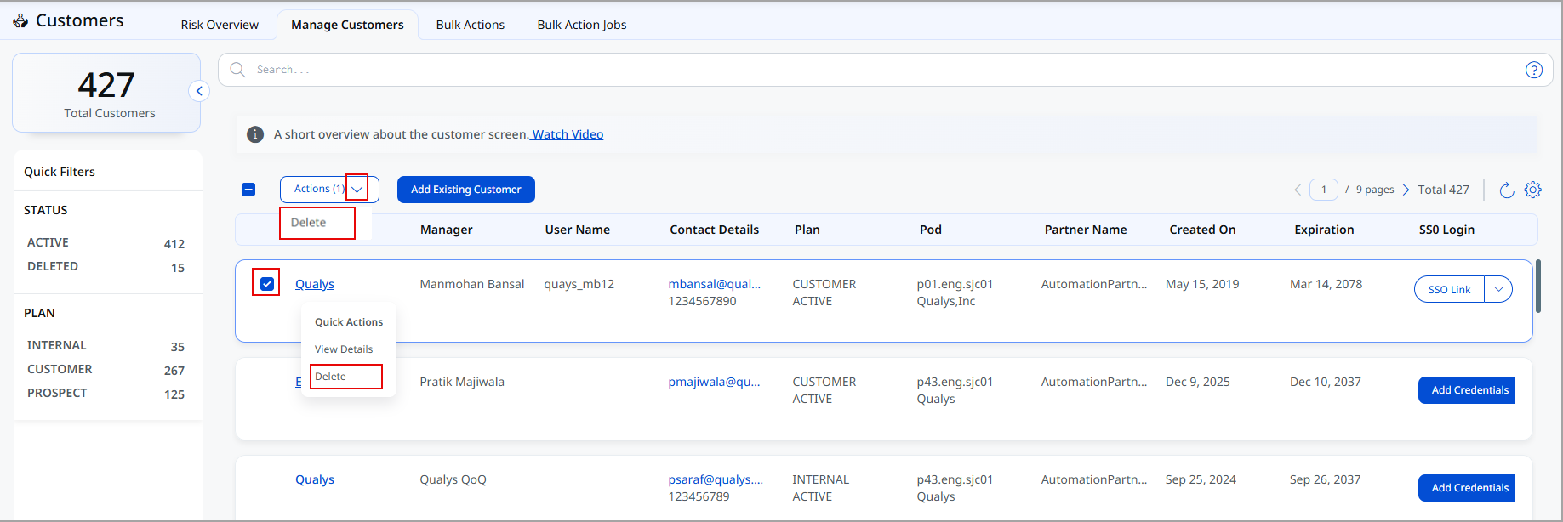Image resolution: width=1563 pixels, height=522 pixels.
Task: Collapse the left filter panel arrow
Action: pos(199,91)
